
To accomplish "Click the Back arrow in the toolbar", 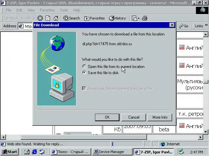I will tap(12, 18).
